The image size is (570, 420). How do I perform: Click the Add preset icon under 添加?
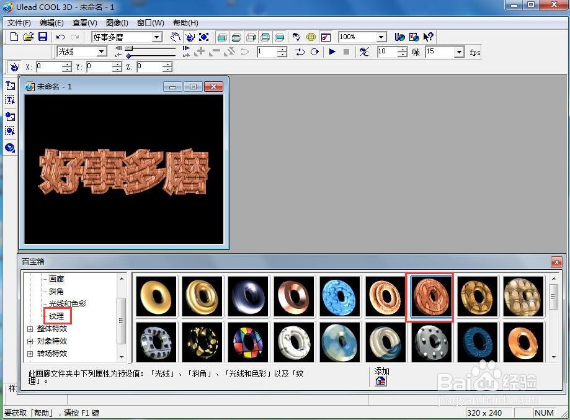pos(381,381)
